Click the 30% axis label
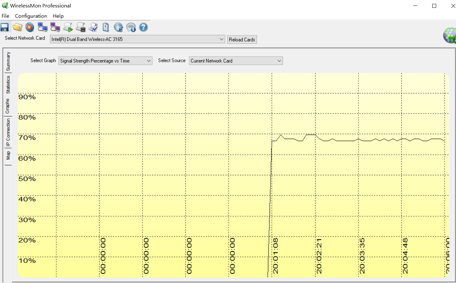 [x=27, y=220]
